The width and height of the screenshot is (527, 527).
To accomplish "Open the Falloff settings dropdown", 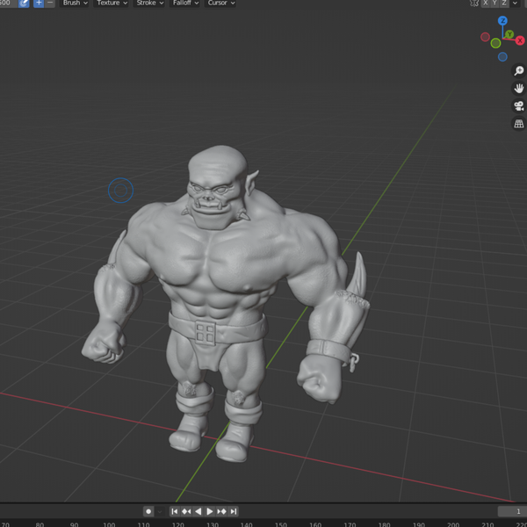I will pyautogui.click(x=185, y=4).
